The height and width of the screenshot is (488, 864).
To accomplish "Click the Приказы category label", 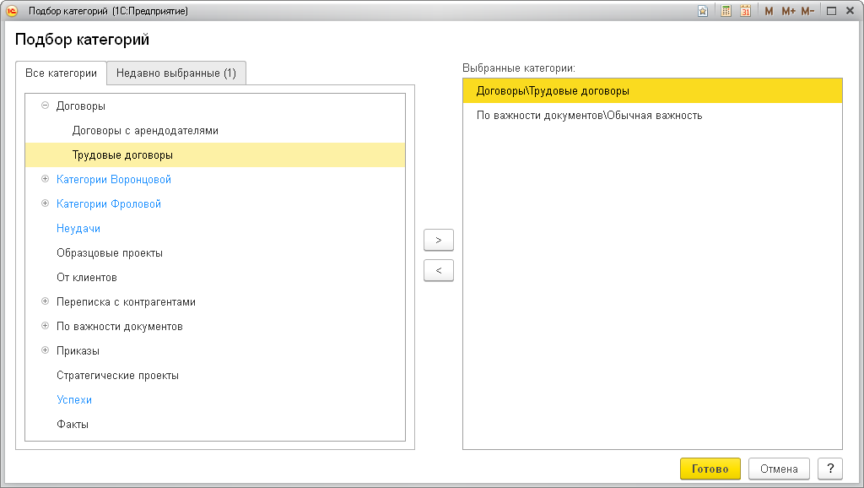I will pos(78,350).
